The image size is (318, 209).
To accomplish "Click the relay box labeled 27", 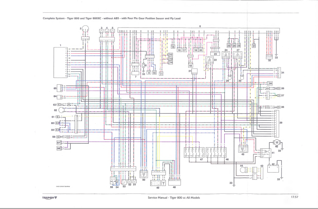I will (238, 55).
